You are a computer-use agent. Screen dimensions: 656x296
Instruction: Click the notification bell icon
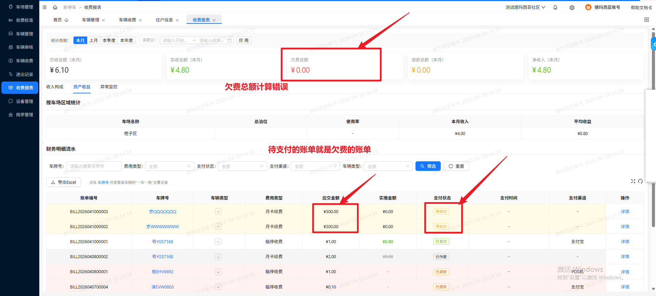(x=555, y=7)
